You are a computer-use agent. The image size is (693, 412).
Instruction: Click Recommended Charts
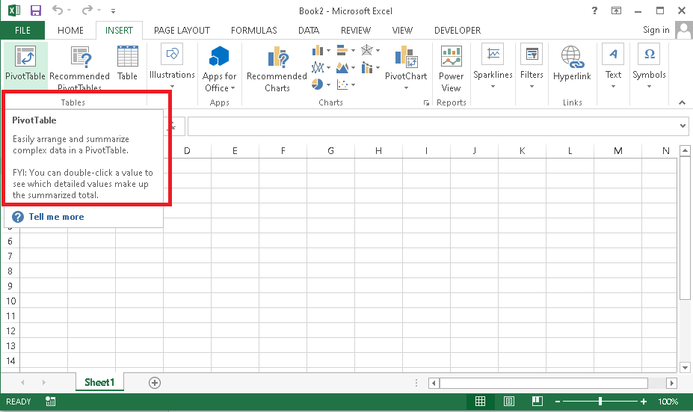(277, 69)
